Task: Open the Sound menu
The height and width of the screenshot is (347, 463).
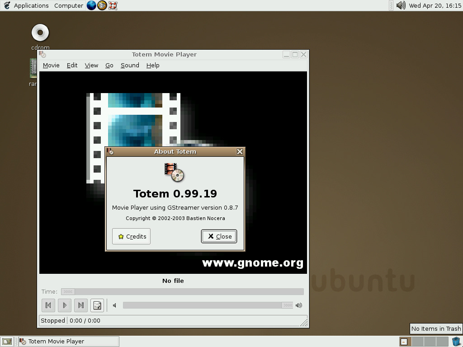Action: coord(130,65)
